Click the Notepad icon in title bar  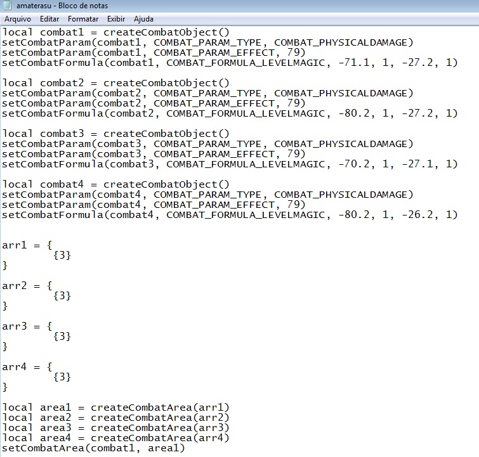[x=7, y=5]
